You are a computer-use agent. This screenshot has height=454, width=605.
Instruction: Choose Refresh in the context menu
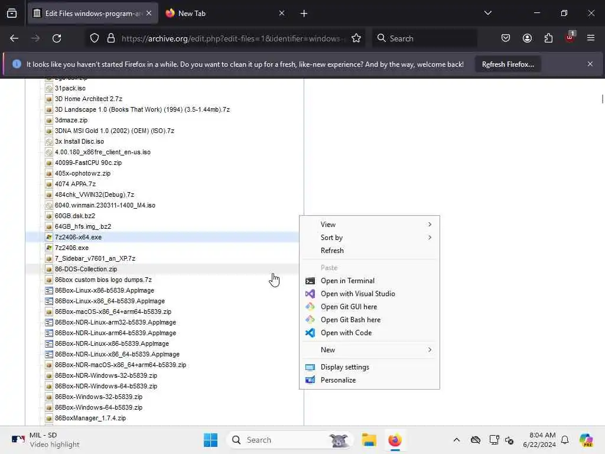[x=369, y=251]
